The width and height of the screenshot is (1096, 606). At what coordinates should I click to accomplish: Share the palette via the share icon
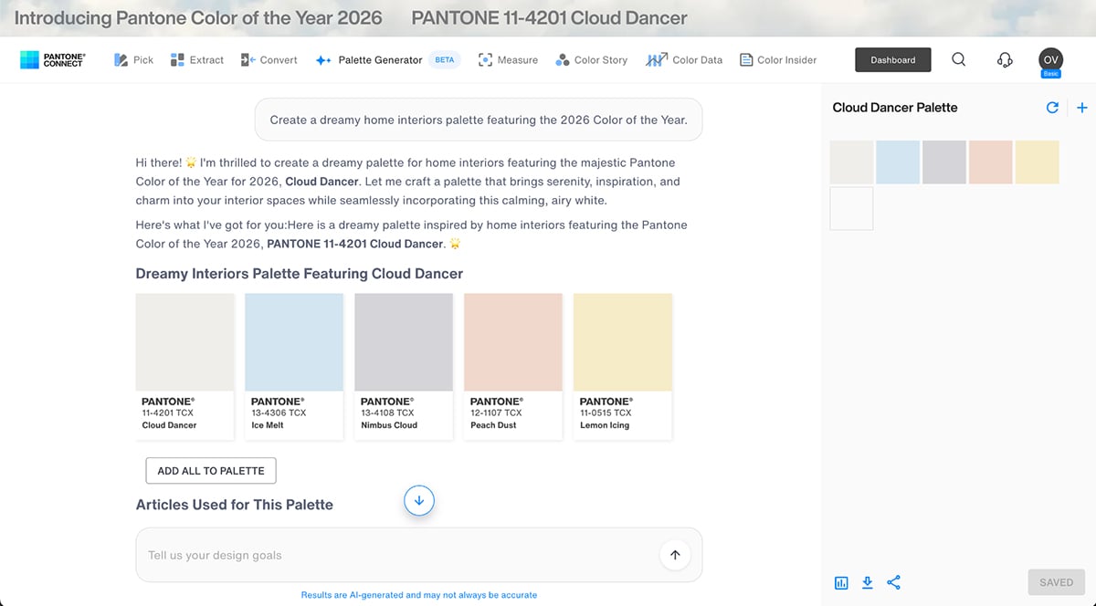click(x=893, y=582)
